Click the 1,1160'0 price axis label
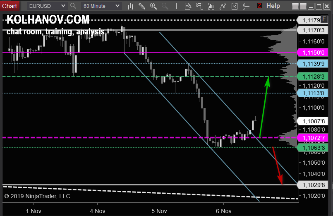333x216 pixels. (x=314, y=41)
